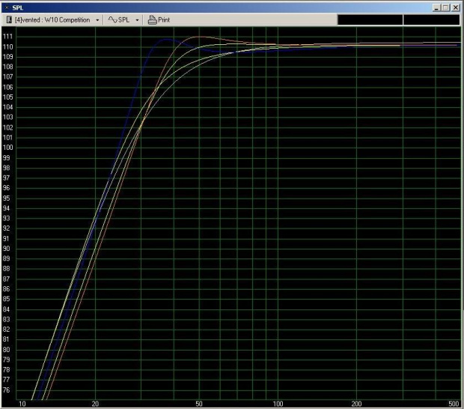Click the 110 dB axis label
464x409 pixels.
point(7,46)
